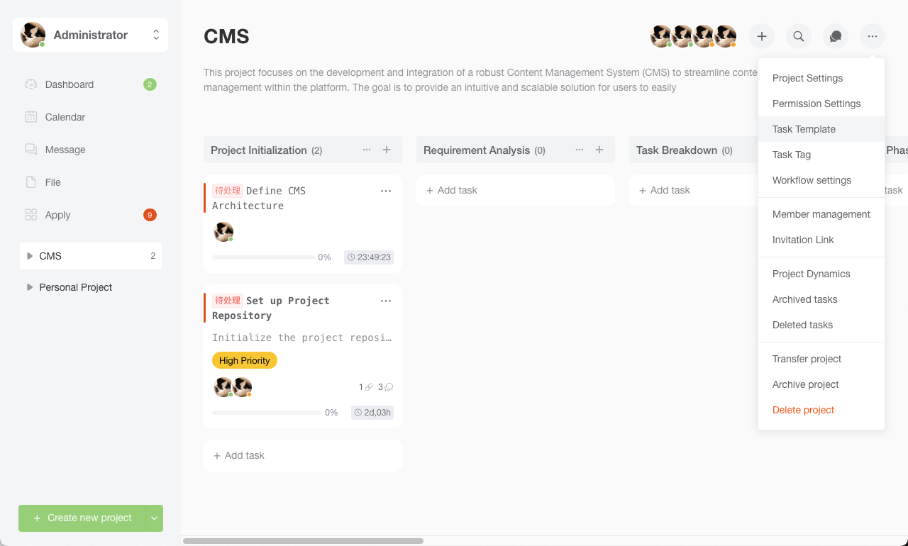908x546 pixels.
Task: Open dropdown arrow beside Create new project
Action: tap(155, 518)
